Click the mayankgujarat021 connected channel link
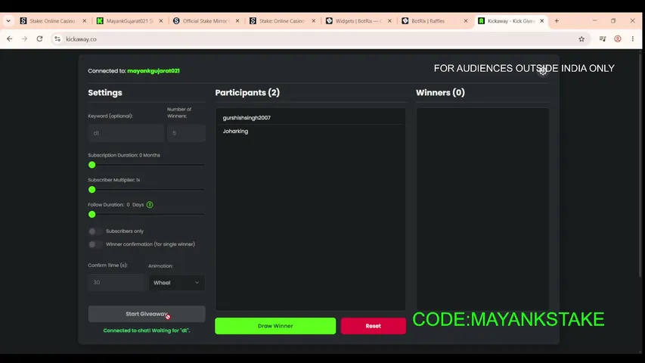645x363 pixels. 153,71
